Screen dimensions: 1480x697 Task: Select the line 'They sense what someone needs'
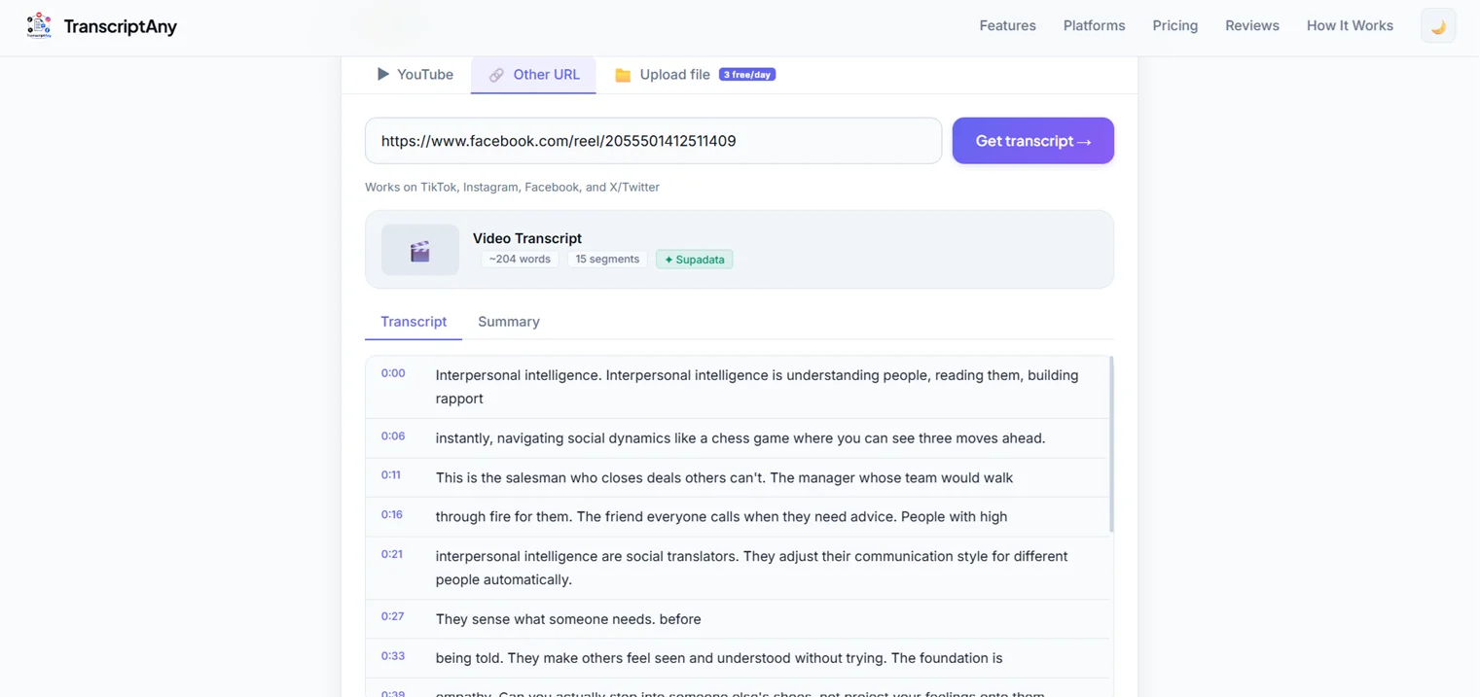click(x=568, y=619)
